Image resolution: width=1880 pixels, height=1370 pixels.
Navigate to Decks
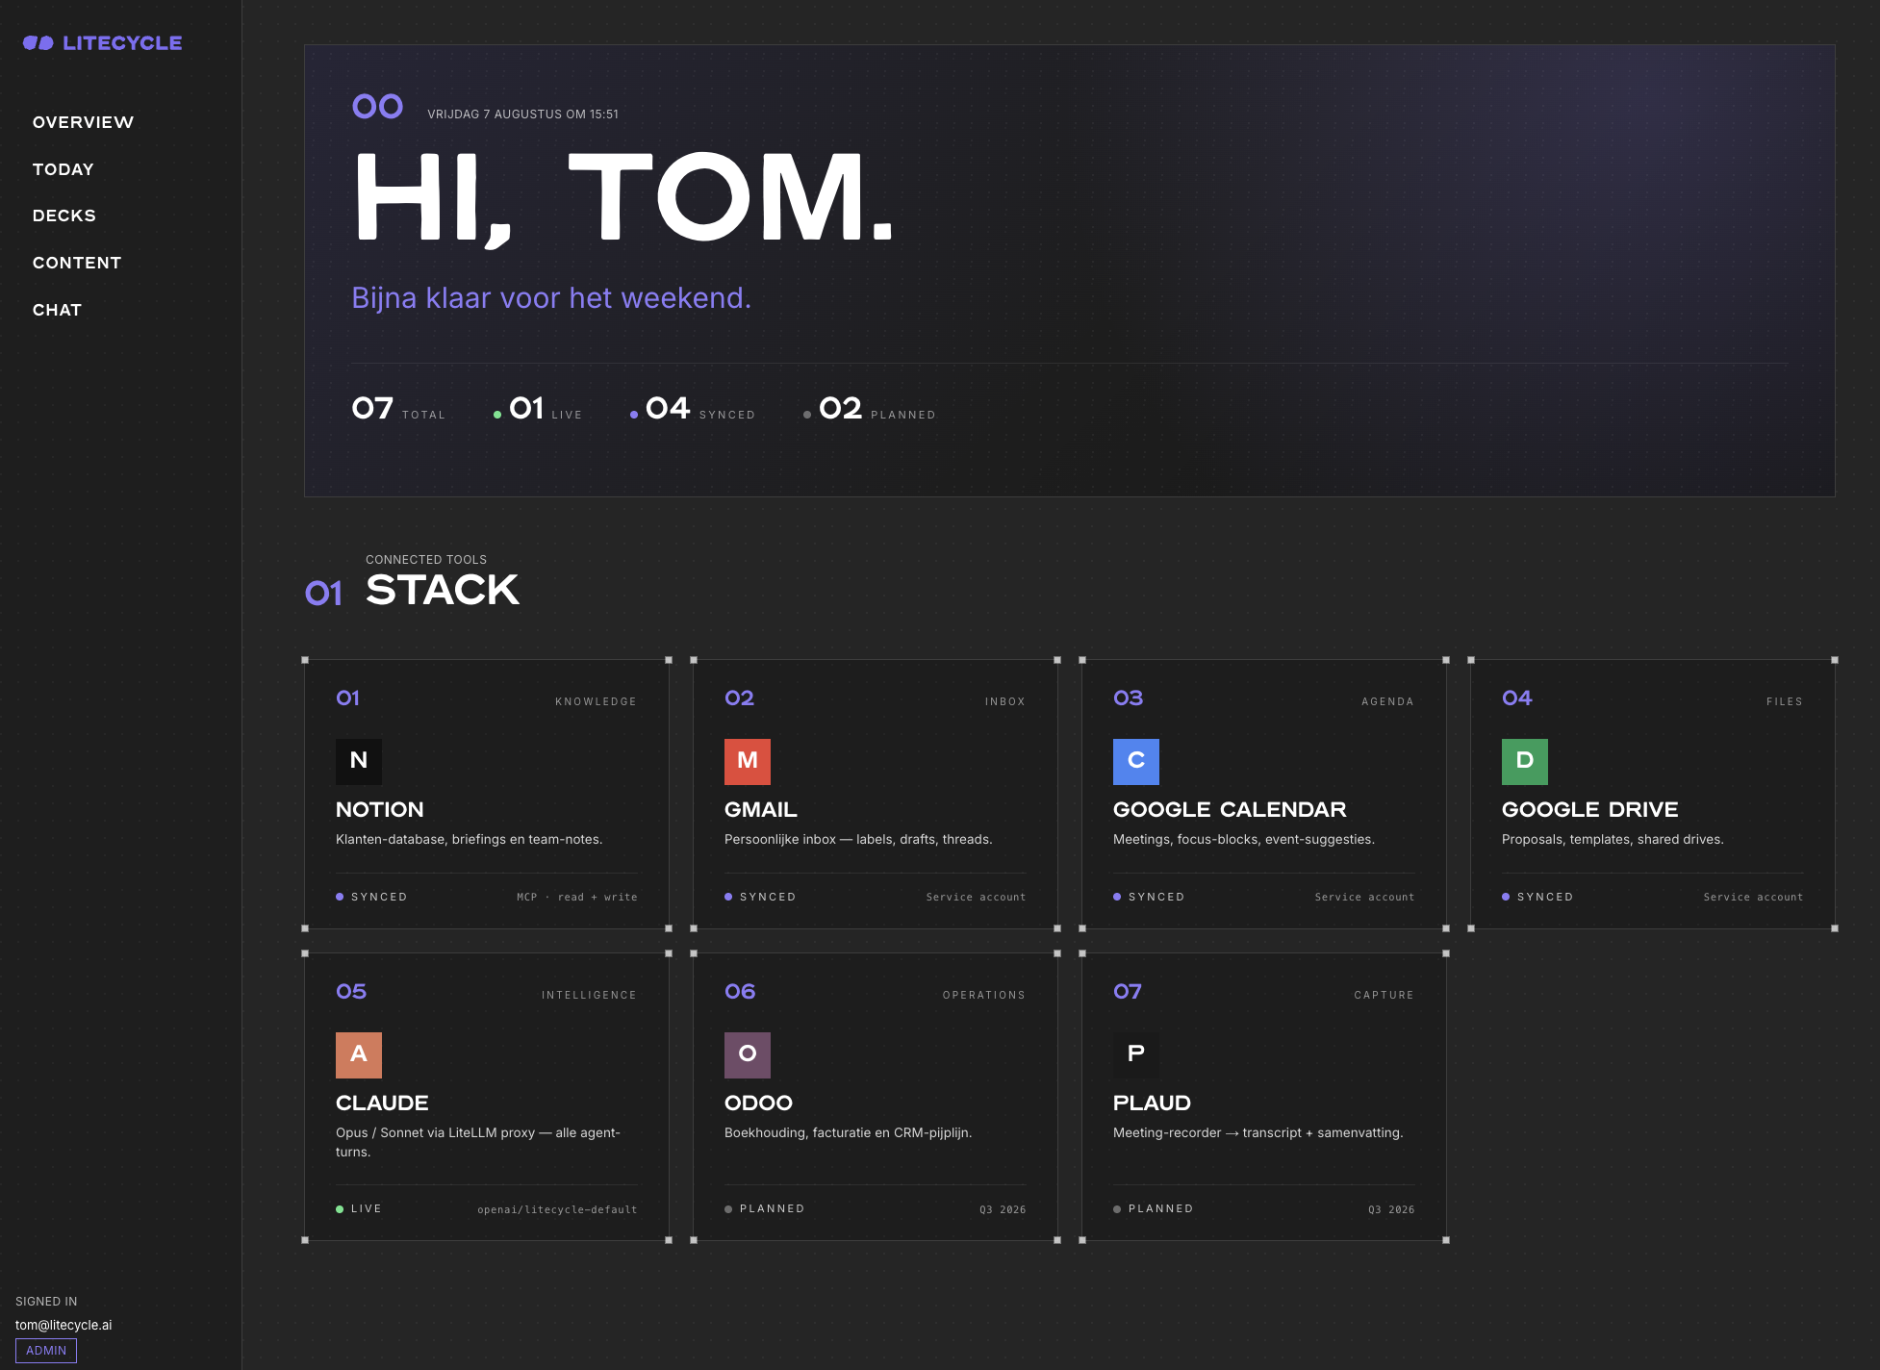click(64, 216)
